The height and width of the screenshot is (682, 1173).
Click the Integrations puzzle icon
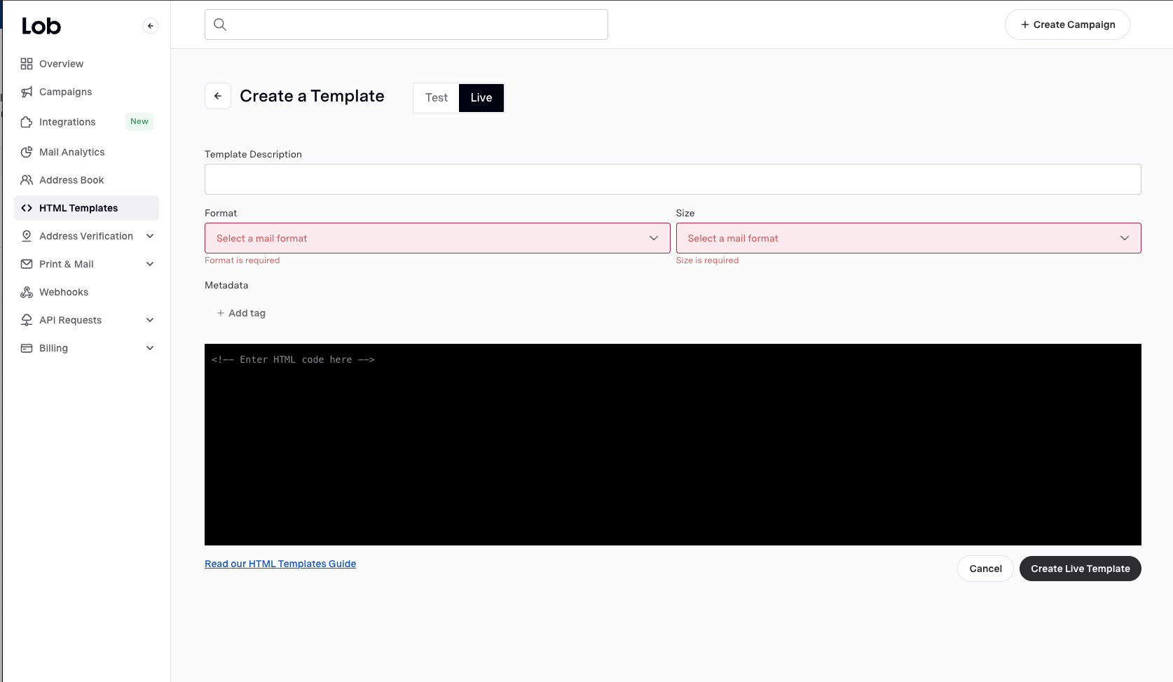pyautogui.click(x=27, y=122)
